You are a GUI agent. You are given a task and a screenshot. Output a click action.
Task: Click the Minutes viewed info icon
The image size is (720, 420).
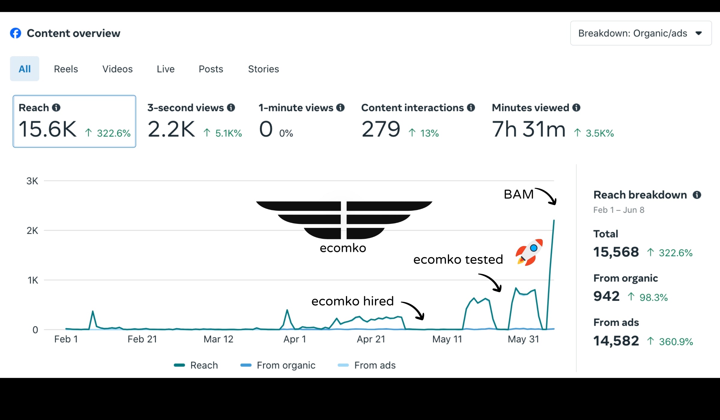576,107
